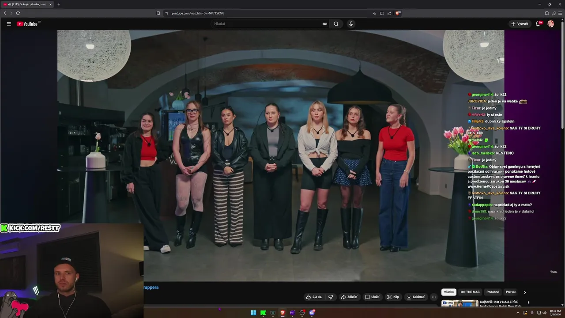Select the Pre vás filter chip
Image resolution: width=565 pixels, height=318 pixels.
click(511, 292)
